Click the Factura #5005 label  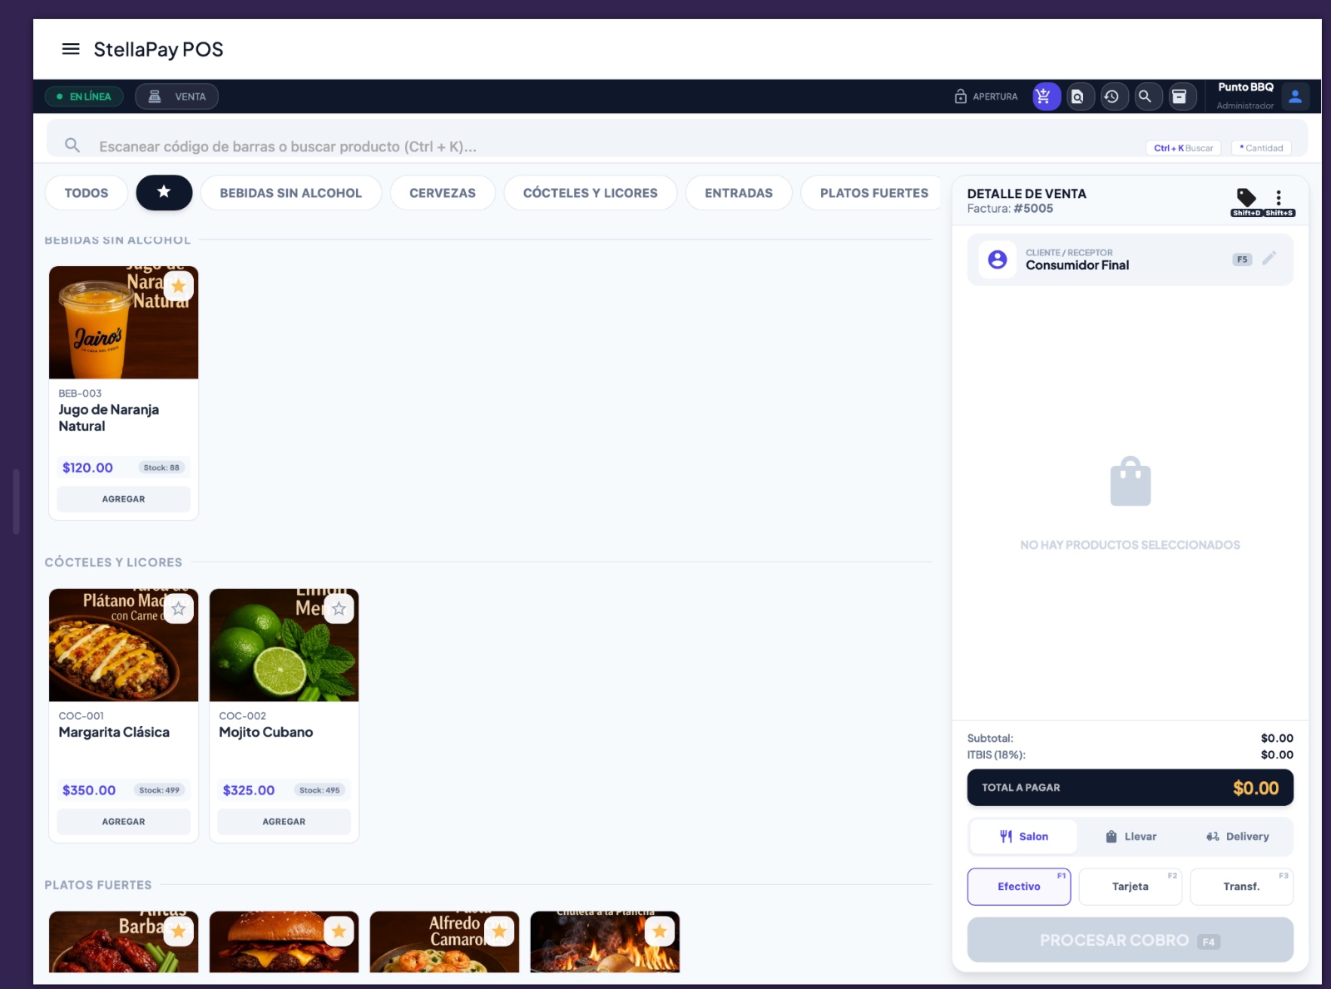(1010, 209)
